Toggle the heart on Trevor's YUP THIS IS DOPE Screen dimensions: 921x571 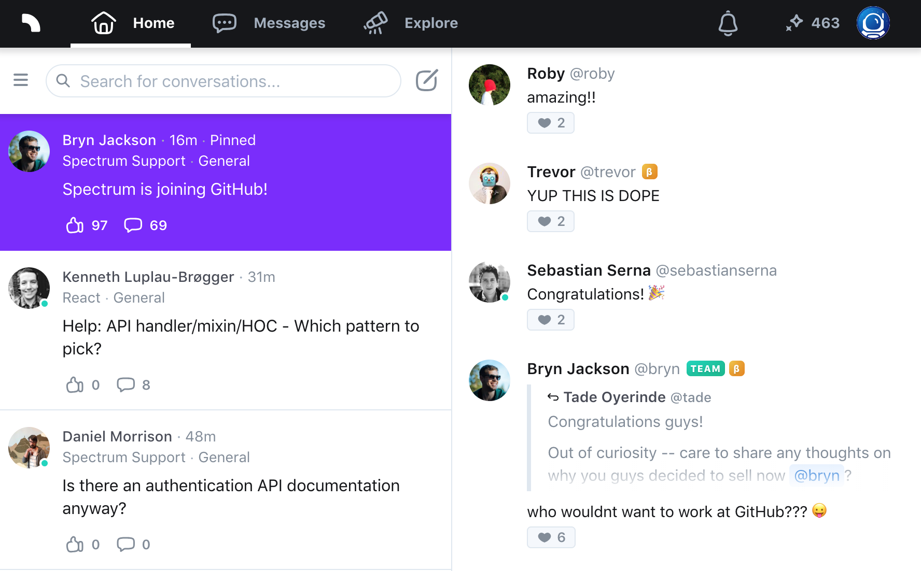551,221
